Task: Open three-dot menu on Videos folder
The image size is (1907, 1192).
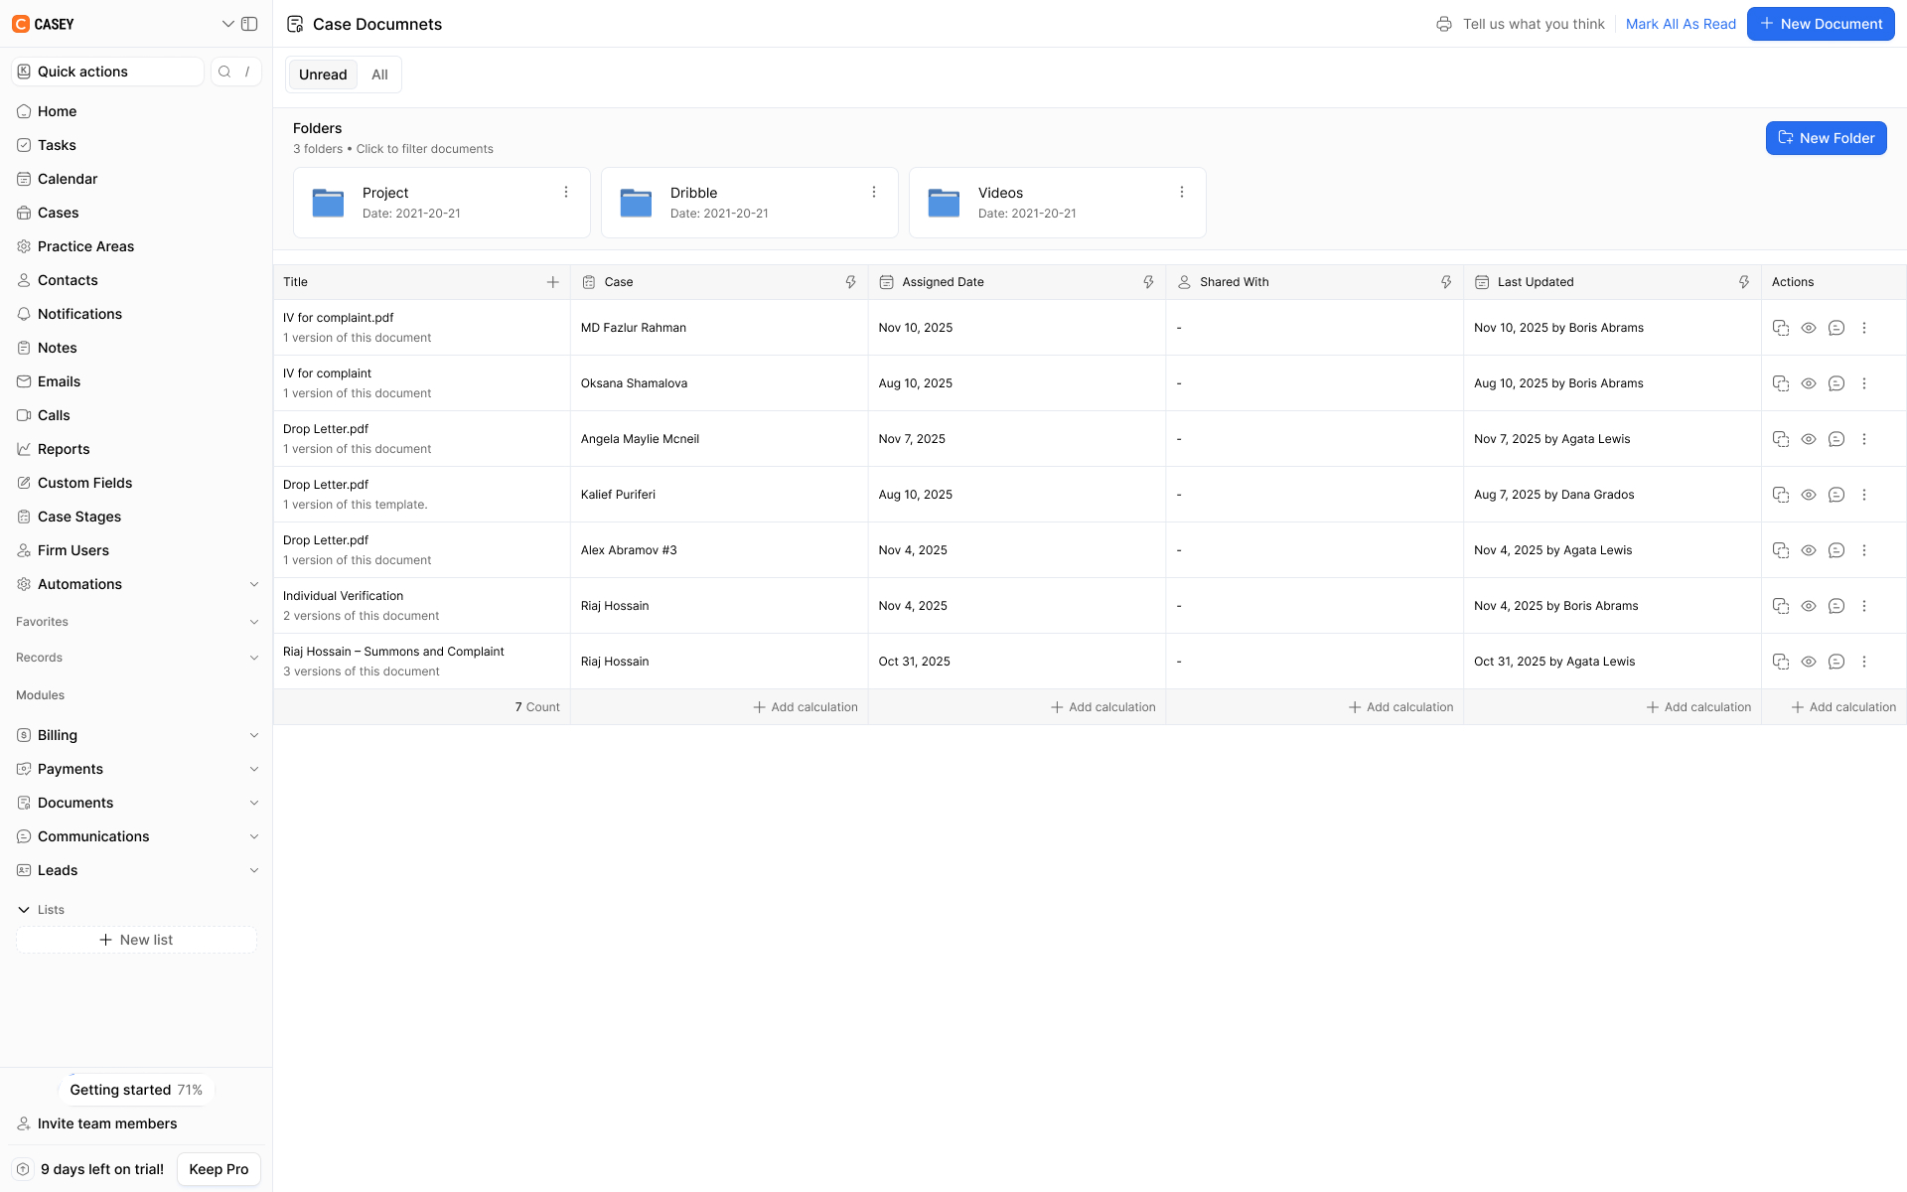Action: [x=1182, y=192]
